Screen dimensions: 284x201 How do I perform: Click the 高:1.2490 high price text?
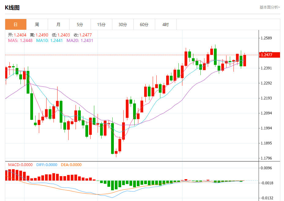coord(39,35)
